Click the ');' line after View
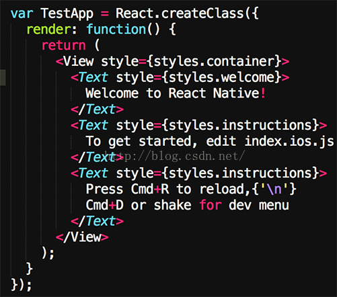Viewport: 337px width, 297px height. coord(48,253)
